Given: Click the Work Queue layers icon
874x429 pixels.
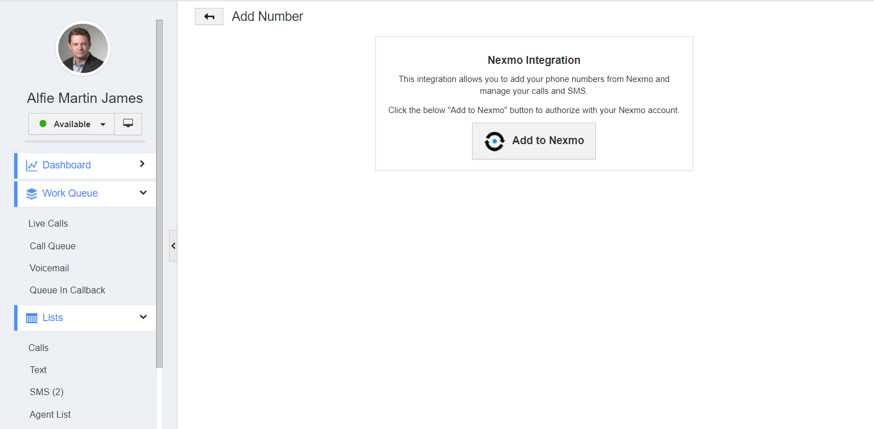Looking at the screenshot, I should pyautogui.click(x=32, y=194).
